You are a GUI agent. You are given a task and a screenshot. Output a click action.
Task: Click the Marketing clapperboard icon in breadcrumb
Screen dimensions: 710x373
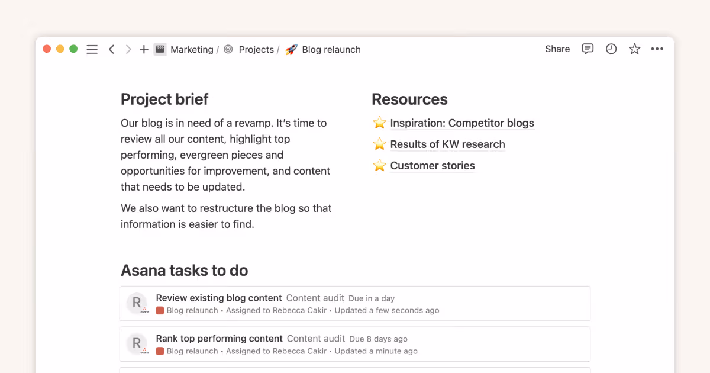pyautogui.click(x=160, y=49)
